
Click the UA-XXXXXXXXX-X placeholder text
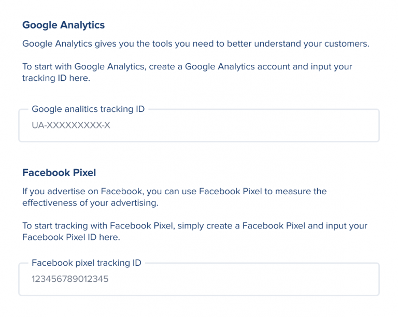pyautogui.click(x=71, y=126)
